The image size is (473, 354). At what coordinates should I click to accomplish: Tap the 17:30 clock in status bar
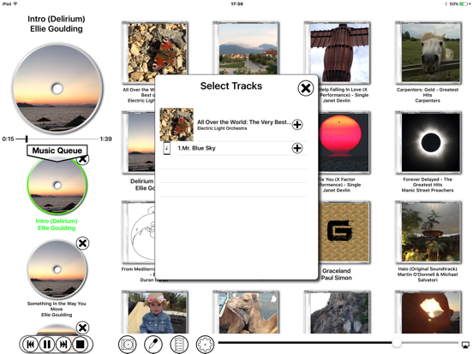point(236,4)
